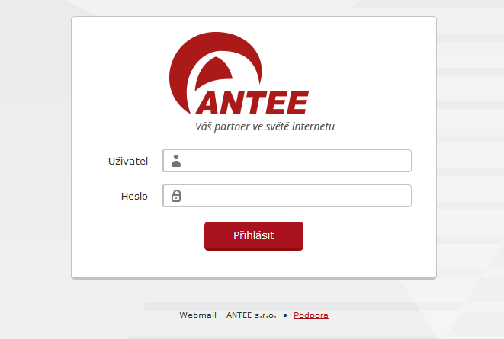Open the Podpora support link
The height and width of the screenshot is (339, 504).
coord(311,315)
